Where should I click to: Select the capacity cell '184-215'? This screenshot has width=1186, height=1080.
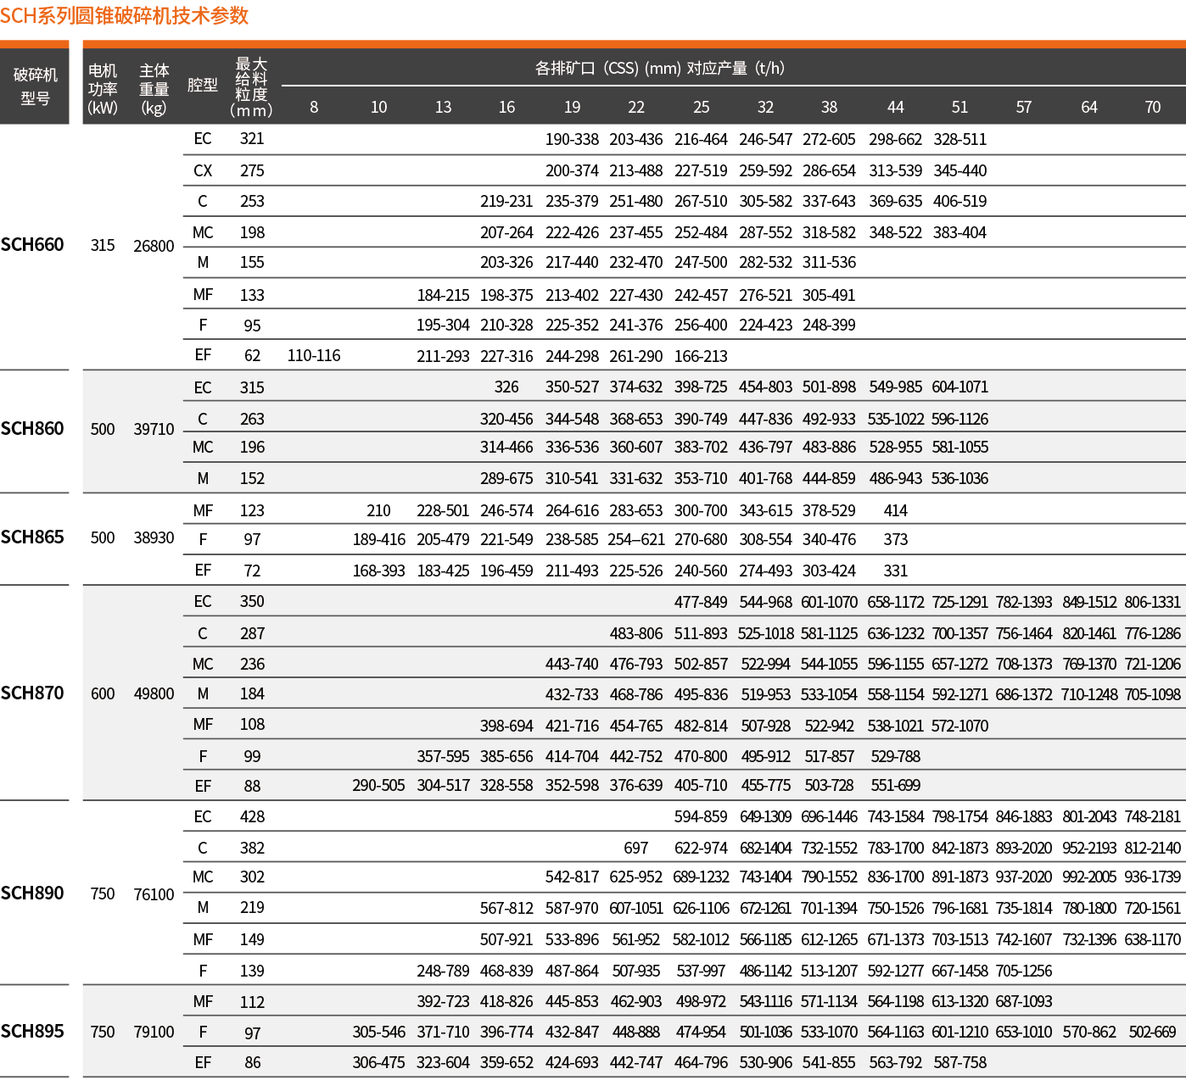(x=443, y=296)
